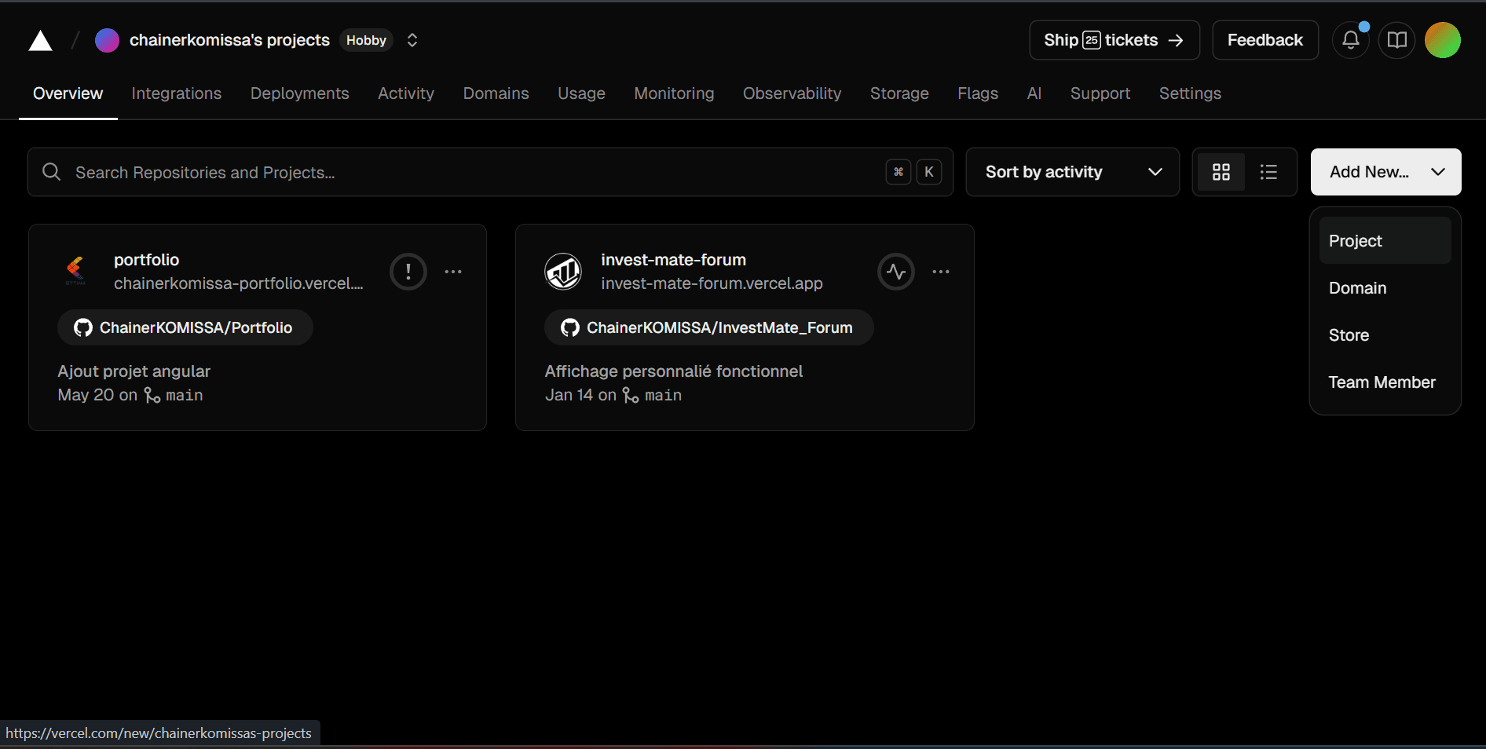Switch to the Deployments tab
The height and width of the screenshot is (749, 1486).
point(299,93)
